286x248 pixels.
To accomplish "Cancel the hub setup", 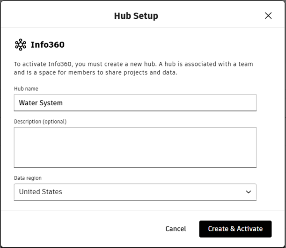I will [x=176, y=229].
